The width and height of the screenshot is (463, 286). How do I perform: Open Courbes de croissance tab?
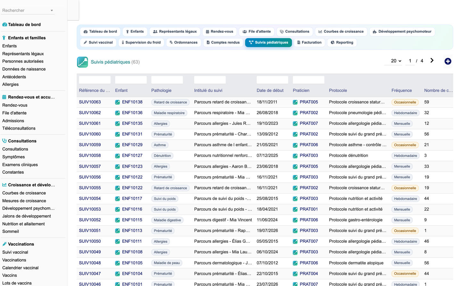(341, 32)
